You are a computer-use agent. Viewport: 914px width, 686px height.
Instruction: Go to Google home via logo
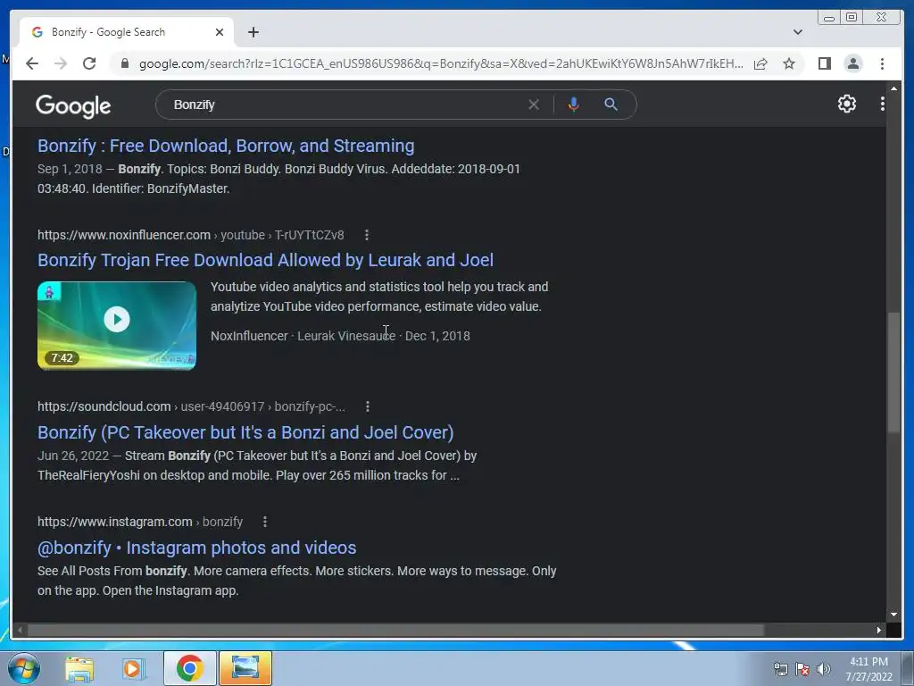pos(73,105)
